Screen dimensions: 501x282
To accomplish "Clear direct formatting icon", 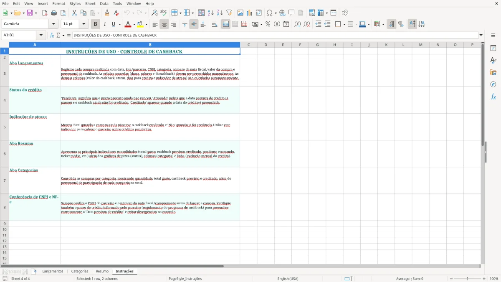I will pyautogui.click(x=116, y=13).
